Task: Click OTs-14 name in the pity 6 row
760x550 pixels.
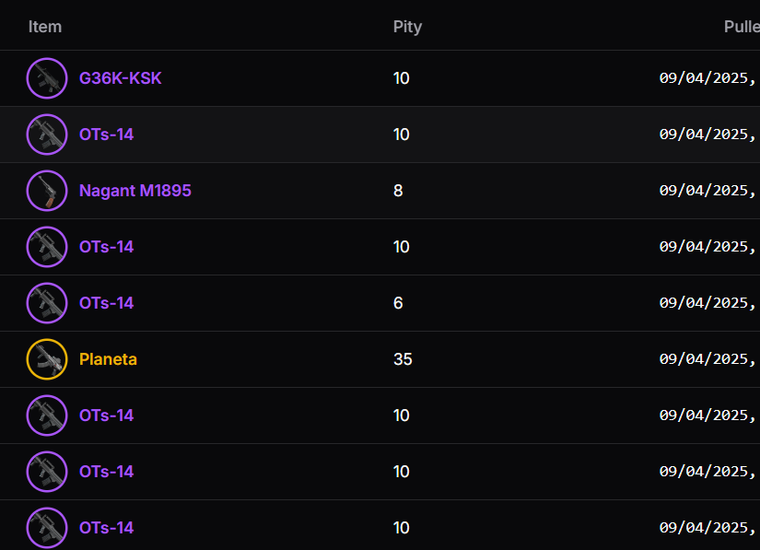Action: pyautogui.click(x=107, y=303)
